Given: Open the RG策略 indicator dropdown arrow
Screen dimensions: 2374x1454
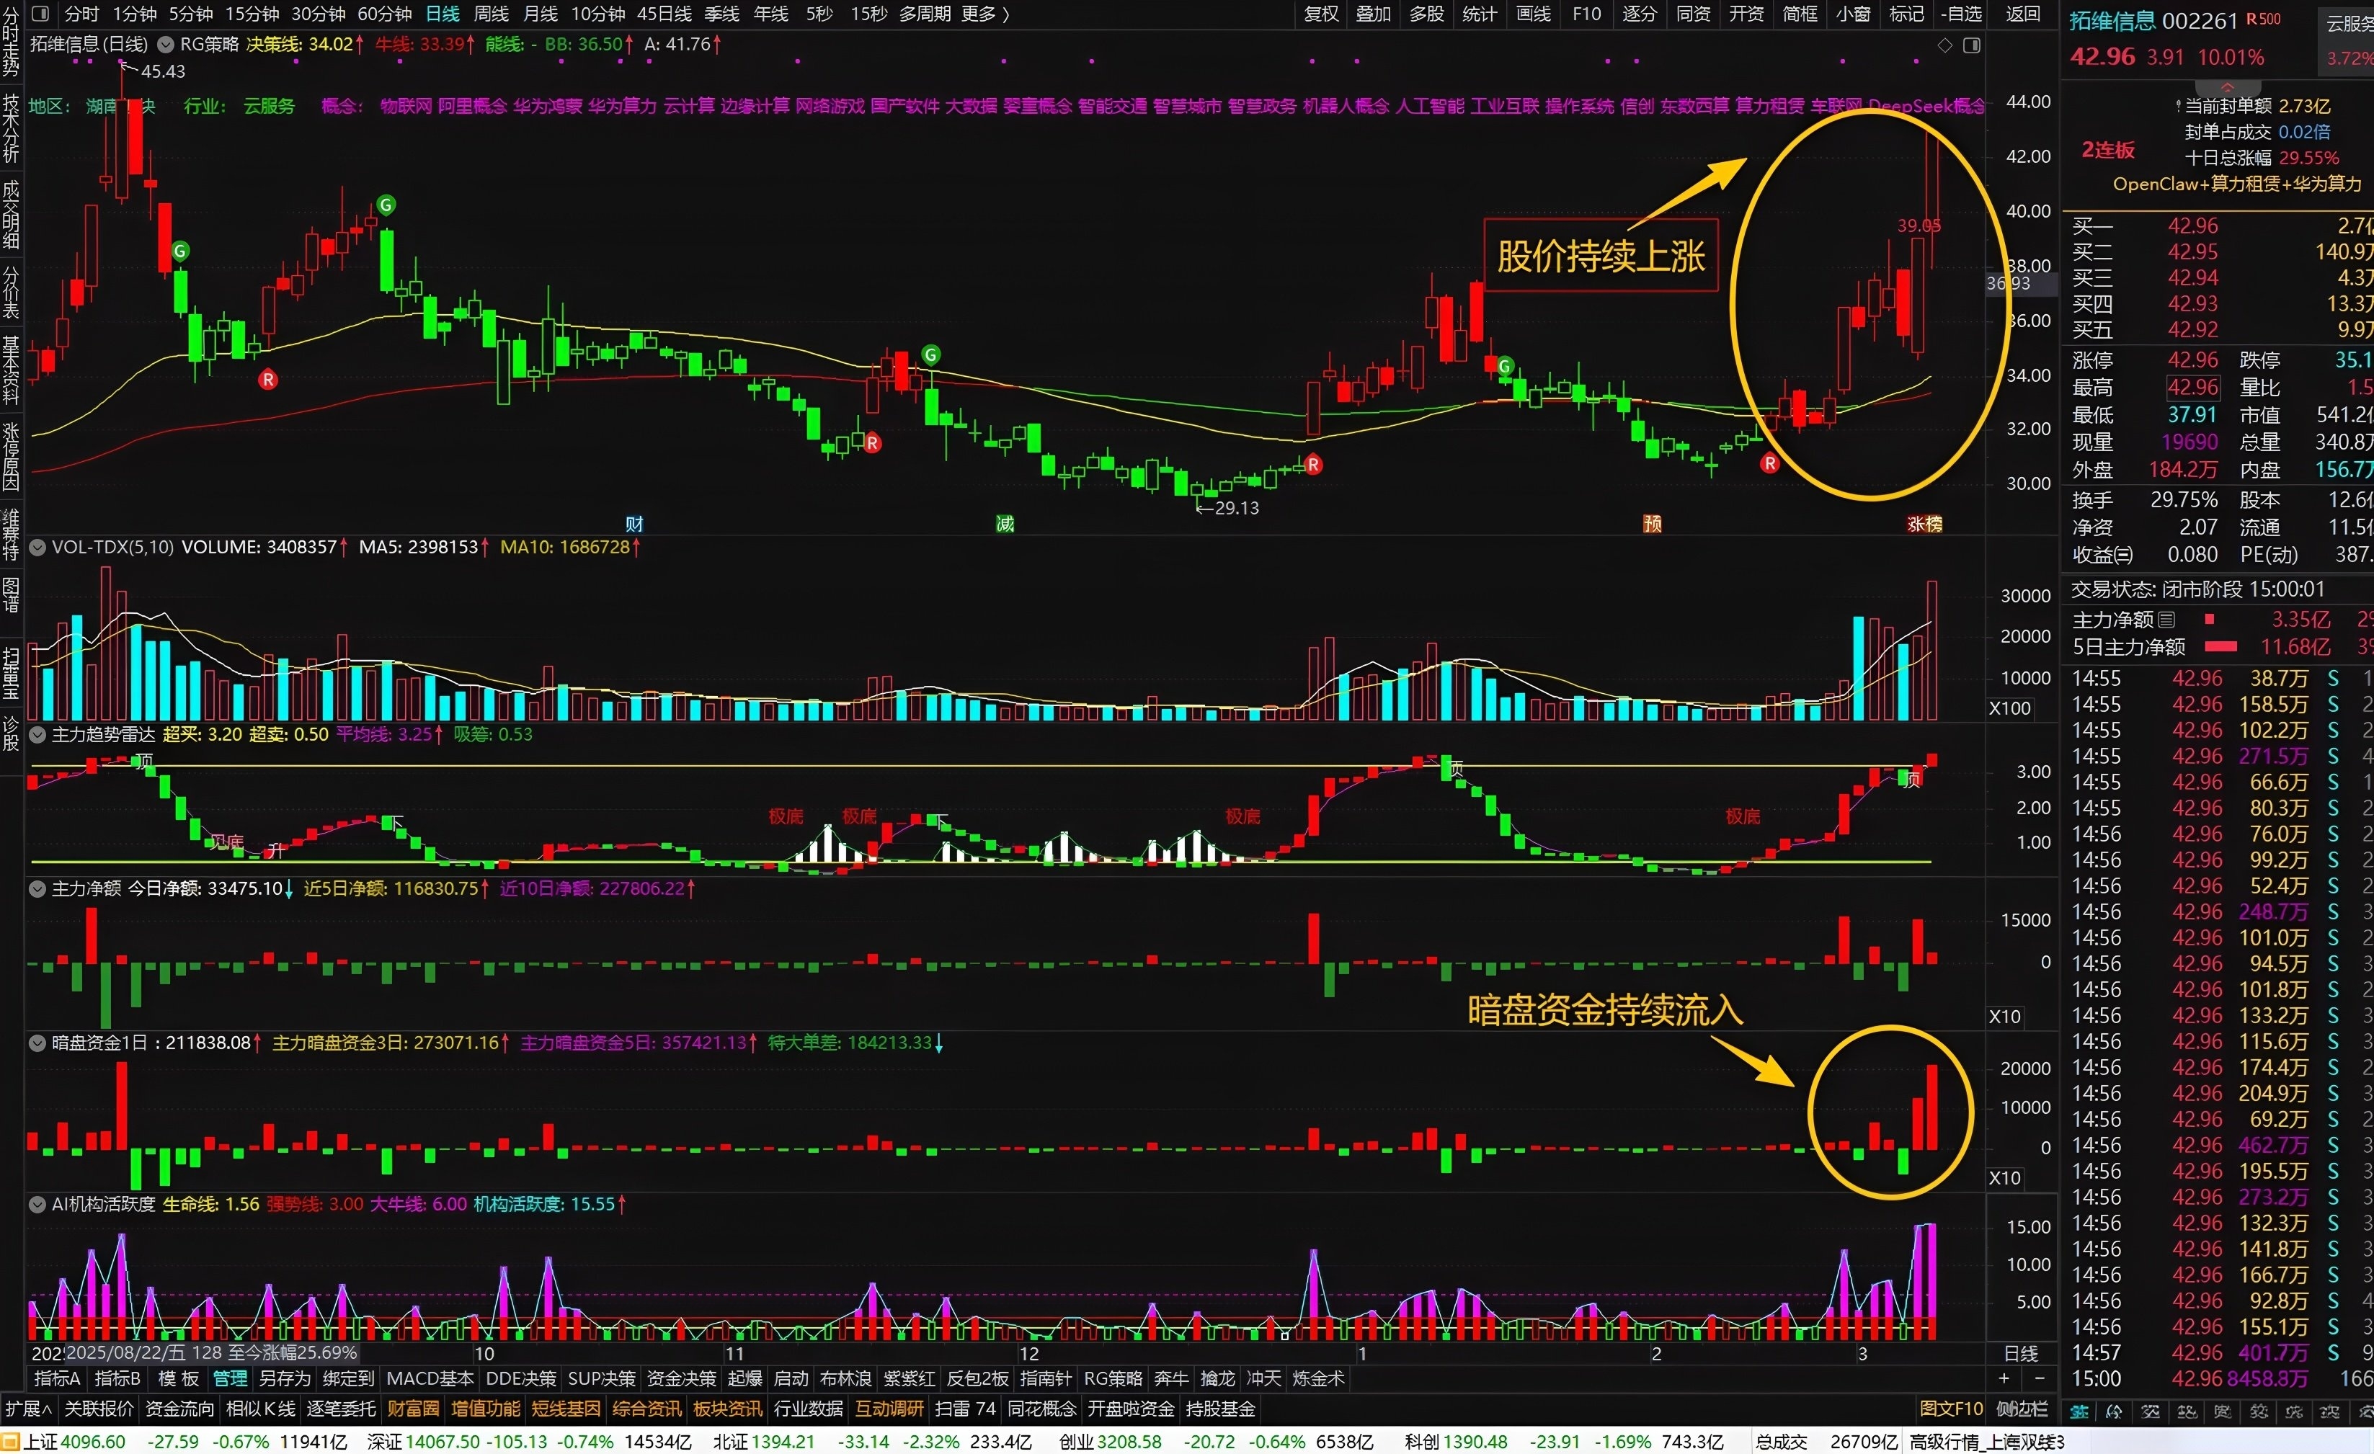Looking at the screenshot, I should [x=165, y=44].
